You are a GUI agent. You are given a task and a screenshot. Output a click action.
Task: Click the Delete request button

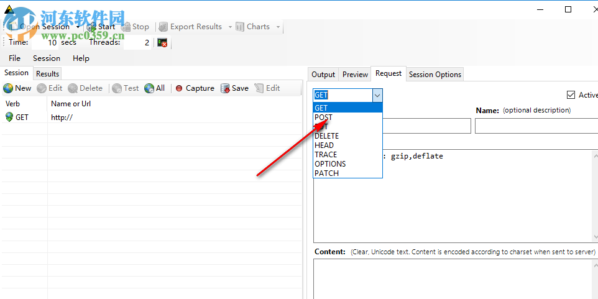coord(85,88)
